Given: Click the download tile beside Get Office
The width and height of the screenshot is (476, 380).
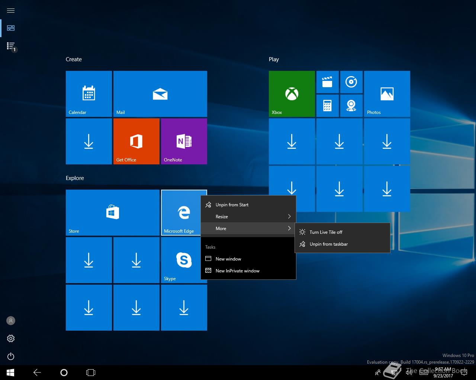Looking at the screenshot, I should (89, 141).
